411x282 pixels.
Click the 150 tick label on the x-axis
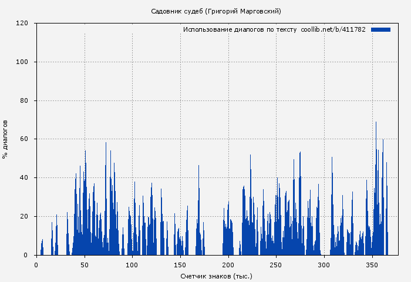coord(180,265)
